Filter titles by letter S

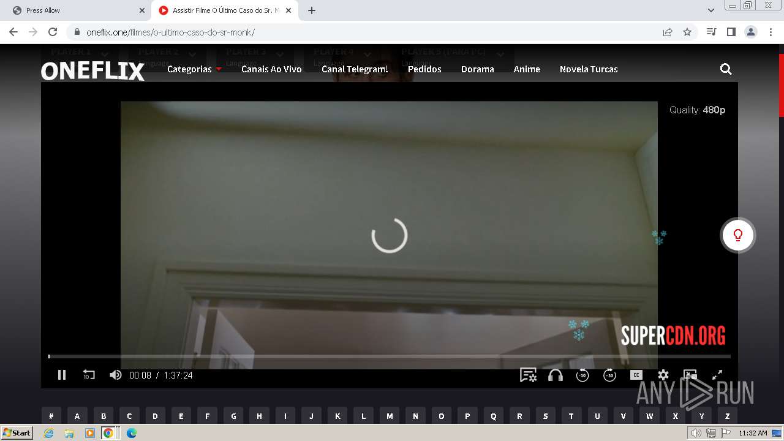(545, 416)
